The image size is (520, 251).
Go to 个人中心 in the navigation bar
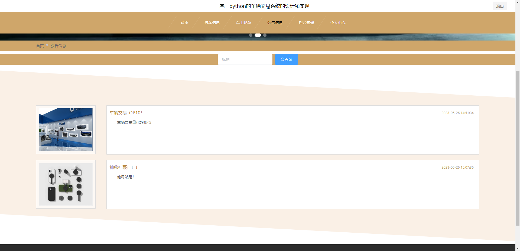tap(338, 23)
